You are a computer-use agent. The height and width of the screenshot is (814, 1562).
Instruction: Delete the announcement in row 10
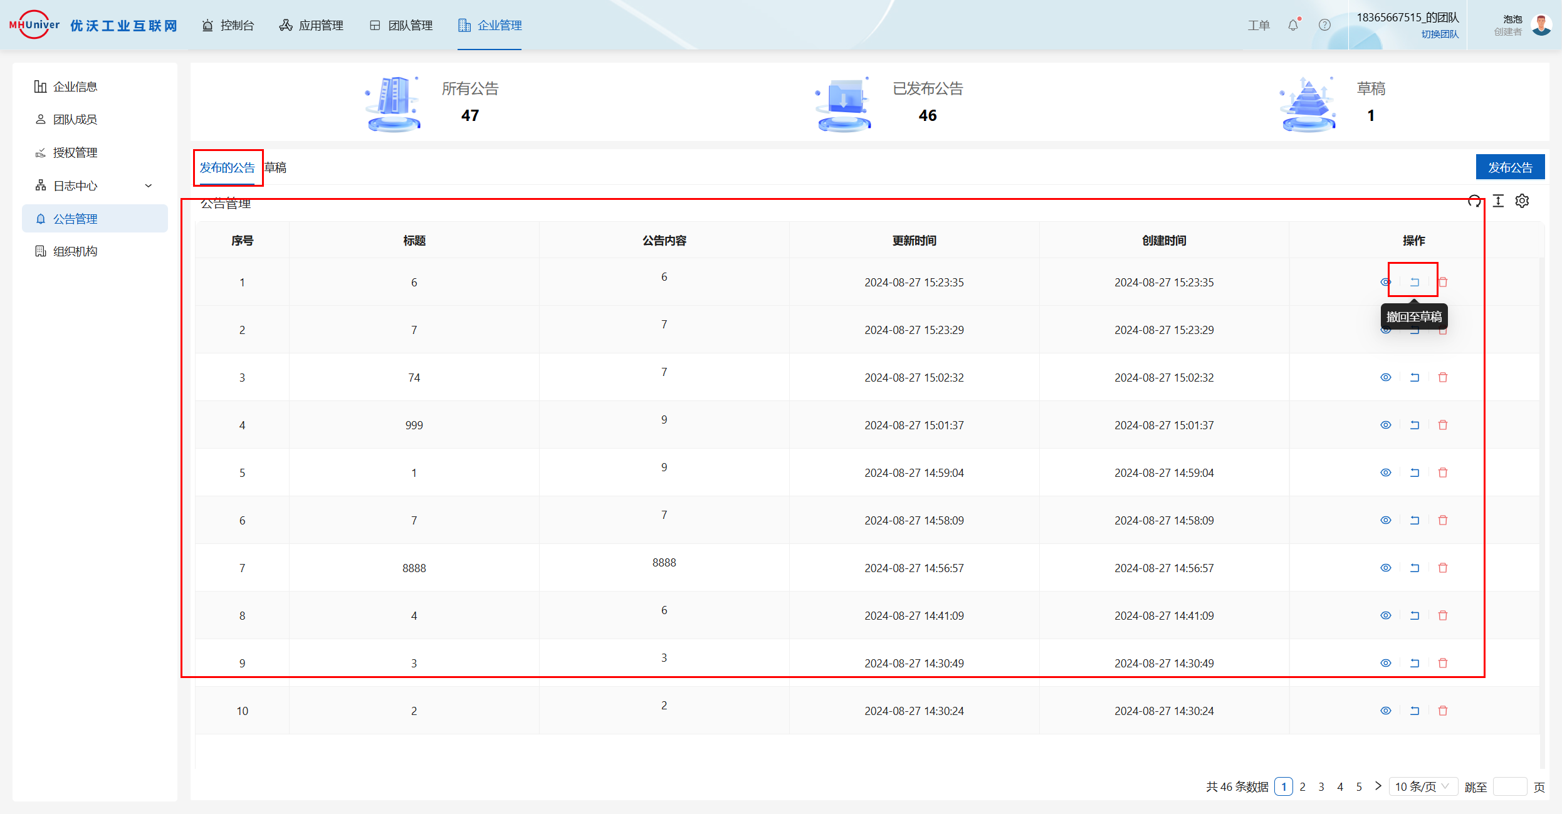pos(1443,711)
